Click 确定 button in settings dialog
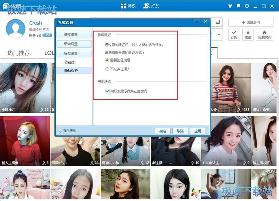Screen dimensions: 279x201 (162, 131)
